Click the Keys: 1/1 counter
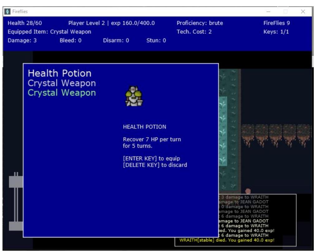The height and width of the screenshot is (251, 320). coord(276,32)
